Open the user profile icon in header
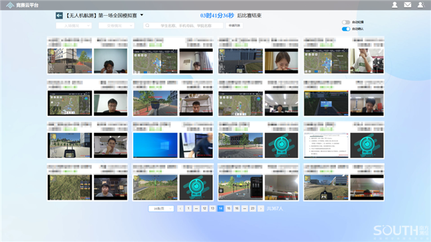 tap(395, 5)
